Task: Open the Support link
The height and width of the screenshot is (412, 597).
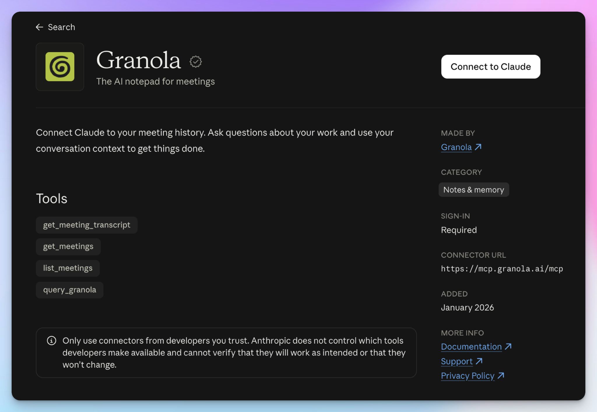Action: 457,361
